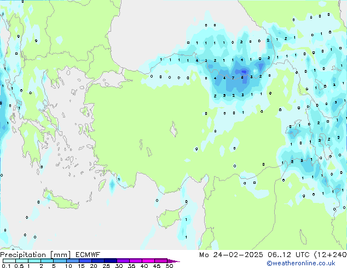Image resolution: width=347 pixels, height=268 pixels.
Task: Click the 'Mo' weekday label
Action: pos(204,255)
